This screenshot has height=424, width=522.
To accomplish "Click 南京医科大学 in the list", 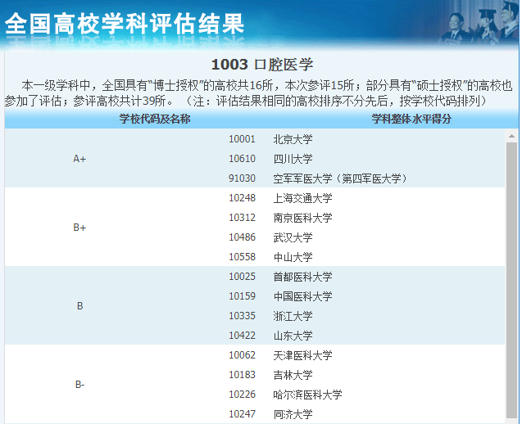I will tap(302, 218).
